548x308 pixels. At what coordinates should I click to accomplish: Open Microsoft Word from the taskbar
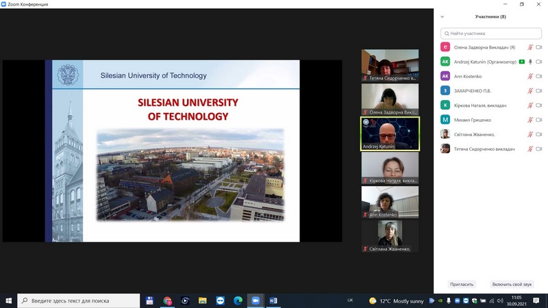point(273,300)
